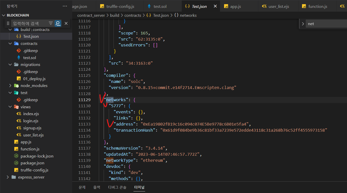This screenshot has height=193, width=347.
Task: Expand replace toggle in find widget
Action: pos(303,24)
